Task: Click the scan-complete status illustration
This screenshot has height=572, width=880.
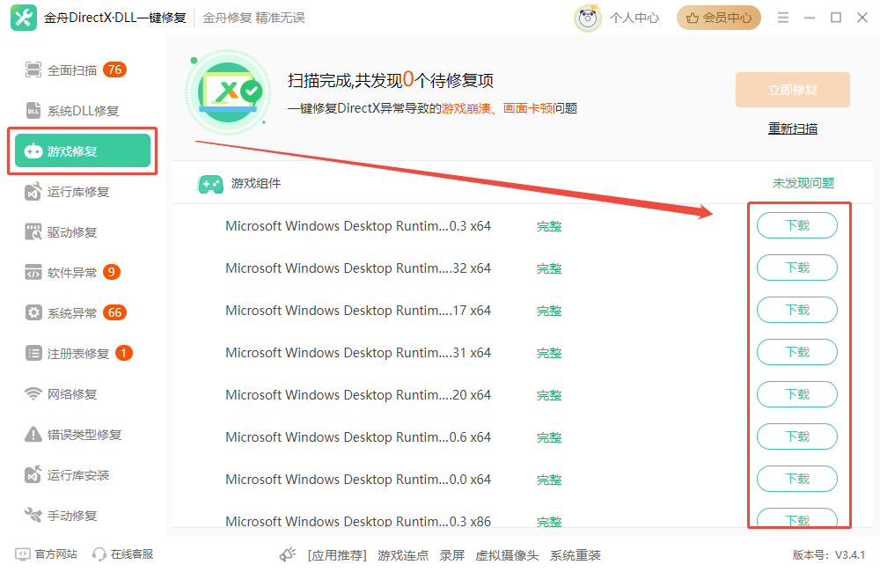Action: point(228,92)
